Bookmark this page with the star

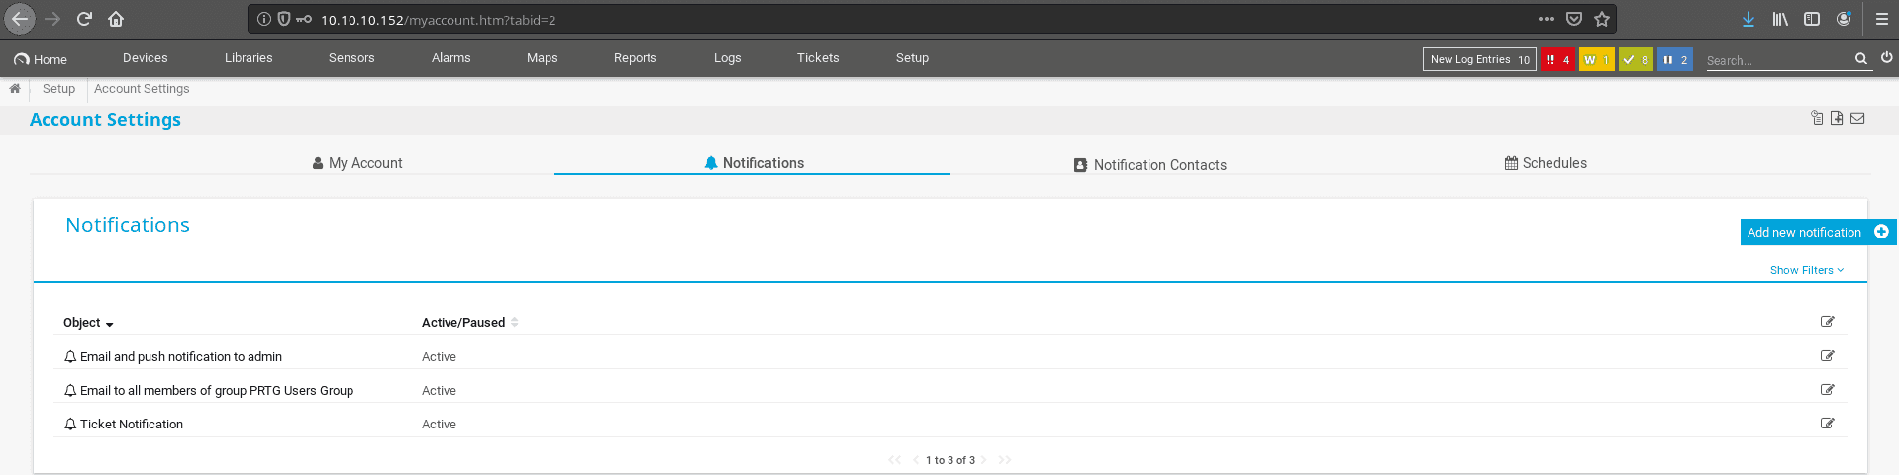pos(1602,19)
